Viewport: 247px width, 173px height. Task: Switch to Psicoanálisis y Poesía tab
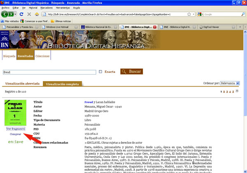click(x=20, y=27)
